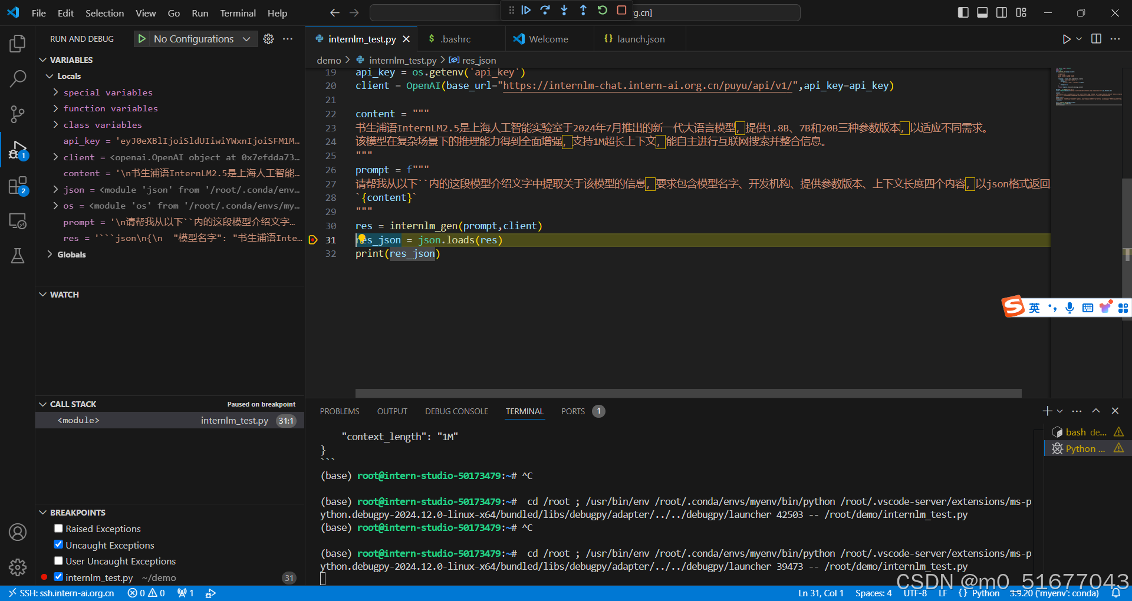
Task: Enable the Raised Exceptions breakpoint
Action: pos(58,529)
